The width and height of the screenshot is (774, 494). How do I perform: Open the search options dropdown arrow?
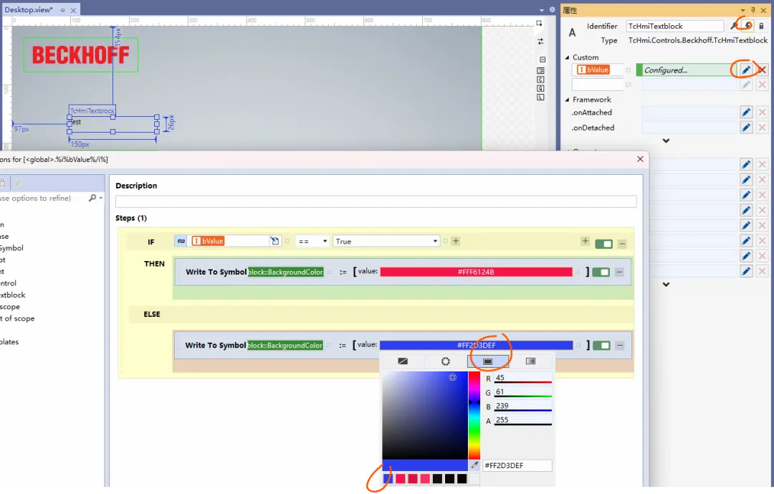101,198
